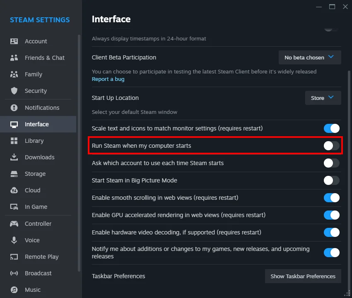Disable smooth scrolling in web views
This screenshot has height=298, width=352.
pos(331,198)
